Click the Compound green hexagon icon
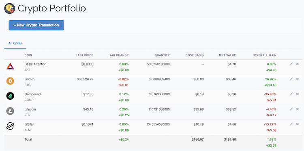This screenshot has width=304, height=151. (10, 96)
